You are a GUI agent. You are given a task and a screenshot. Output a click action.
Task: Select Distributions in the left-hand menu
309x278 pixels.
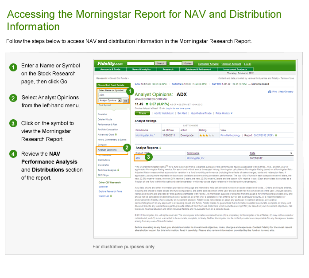coord(104,160)
